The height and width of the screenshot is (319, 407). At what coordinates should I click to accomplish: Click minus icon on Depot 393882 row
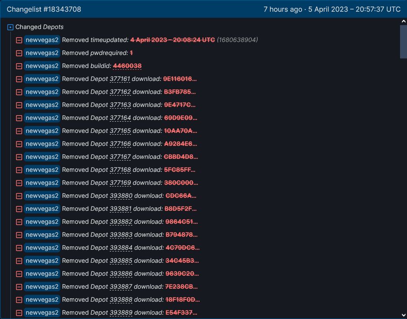click(x=19, y=222)
